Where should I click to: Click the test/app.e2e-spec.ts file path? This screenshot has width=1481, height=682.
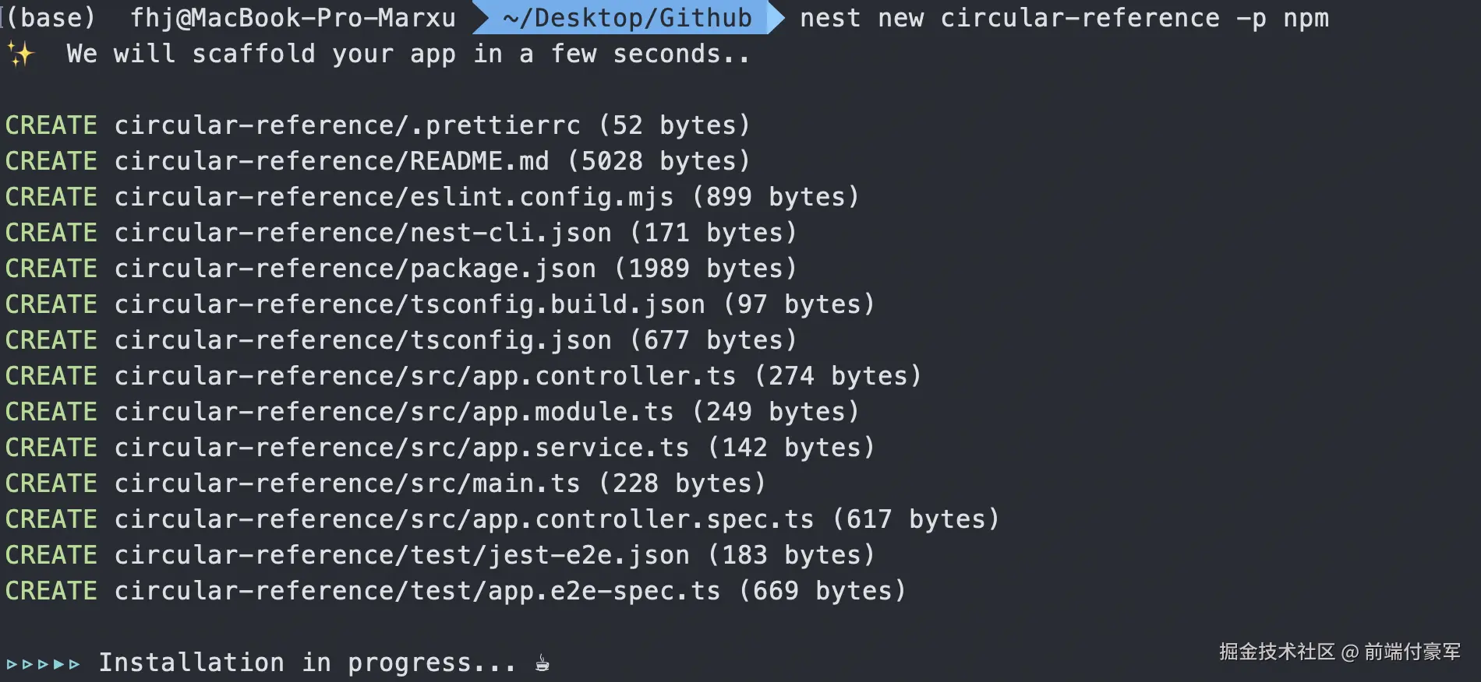pyautogui.click(x=417, y=591)
